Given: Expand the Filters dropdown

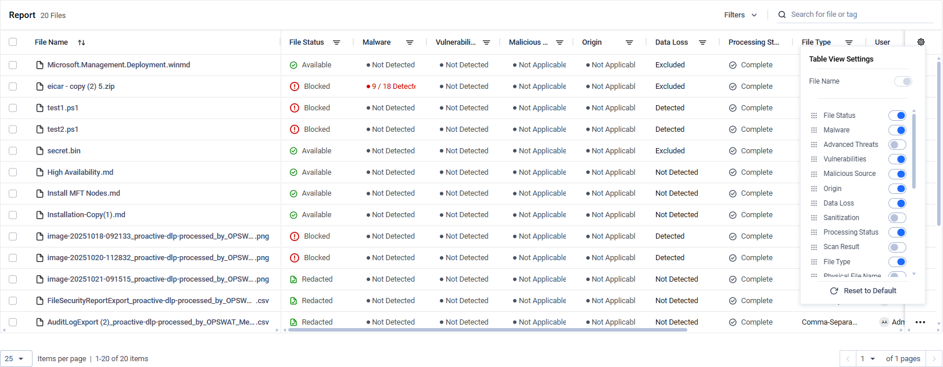Looking at the screenshot, I should (x=740, y=15).
